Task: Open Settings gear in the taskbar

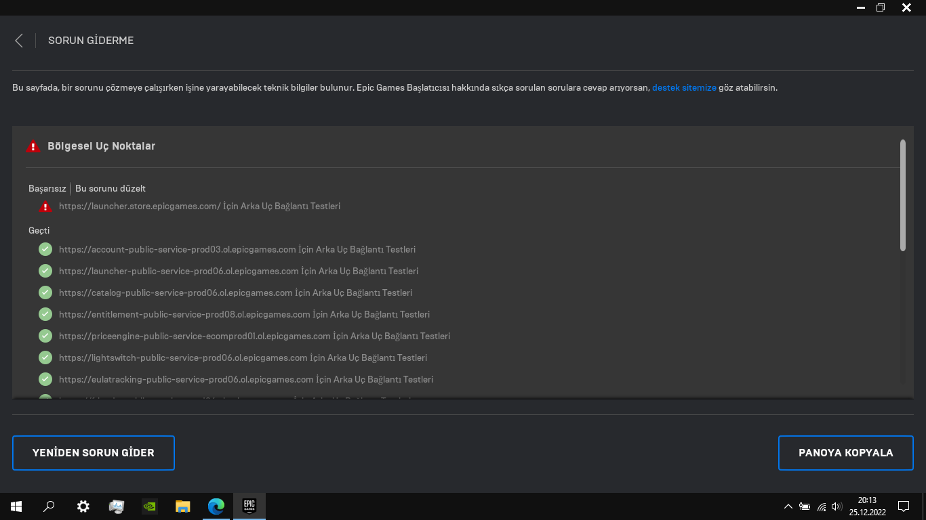Action: (83, 506)
